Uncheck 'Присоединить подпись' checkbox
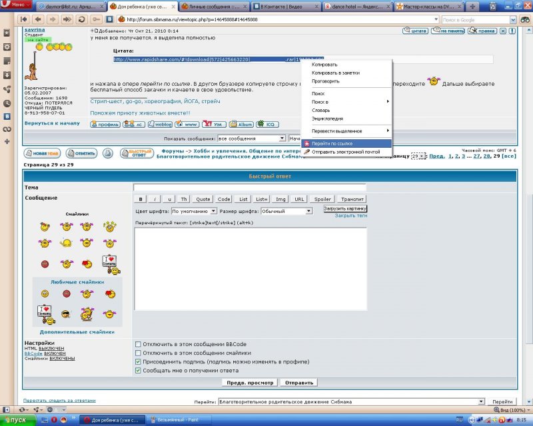The width and height of the screenshot is (533, 426). click(x=138, y=362)
